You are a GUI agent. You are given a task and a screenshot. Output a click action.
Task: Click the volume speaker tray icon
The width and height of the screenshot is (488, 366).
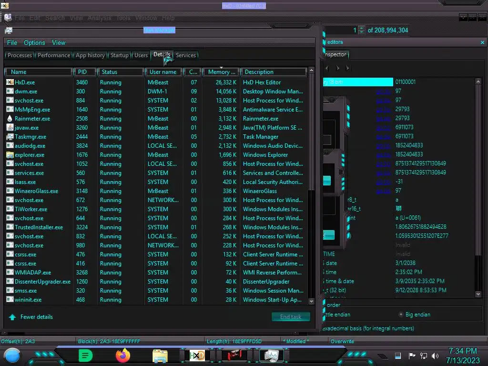pyautogui.click(x=435, y=356)
